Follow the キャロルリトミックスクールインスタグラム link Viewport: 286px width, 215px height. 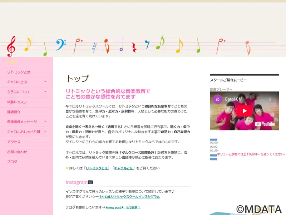pyautogui.click(x=129, y=197)
